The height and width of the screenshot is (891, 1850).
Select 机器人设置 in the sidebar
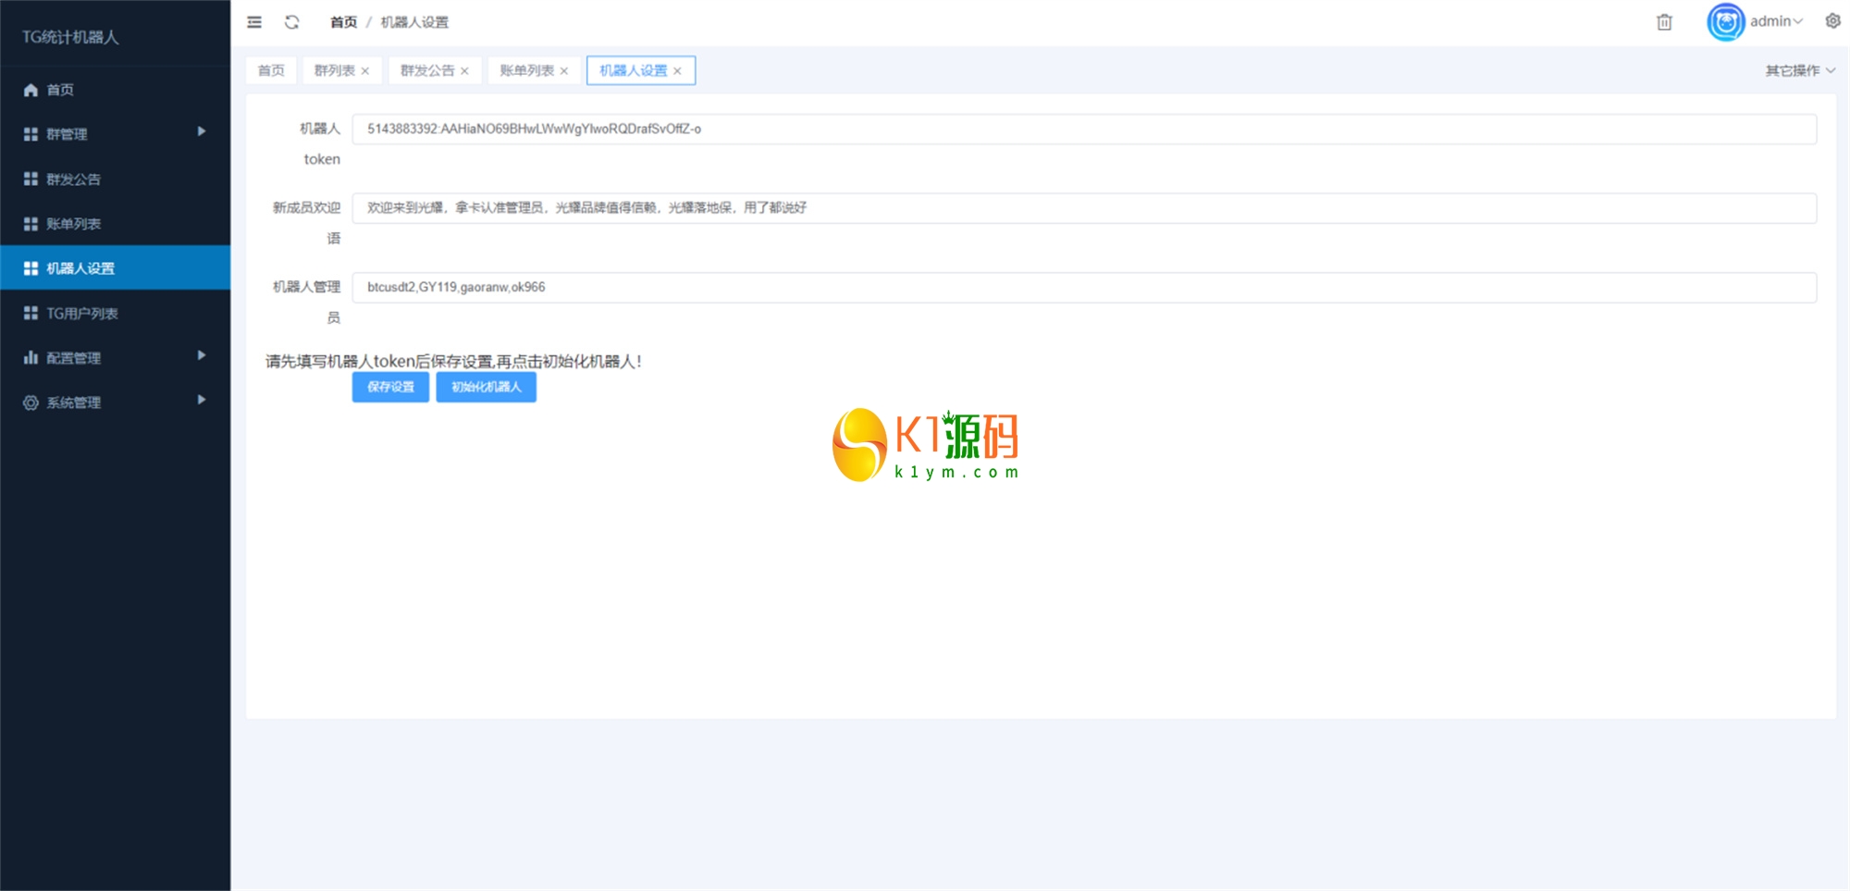[x=115, y=268]
